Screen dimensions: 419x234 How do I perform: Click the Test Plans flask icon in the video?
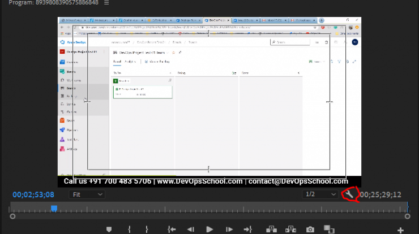tap(62, 139)
